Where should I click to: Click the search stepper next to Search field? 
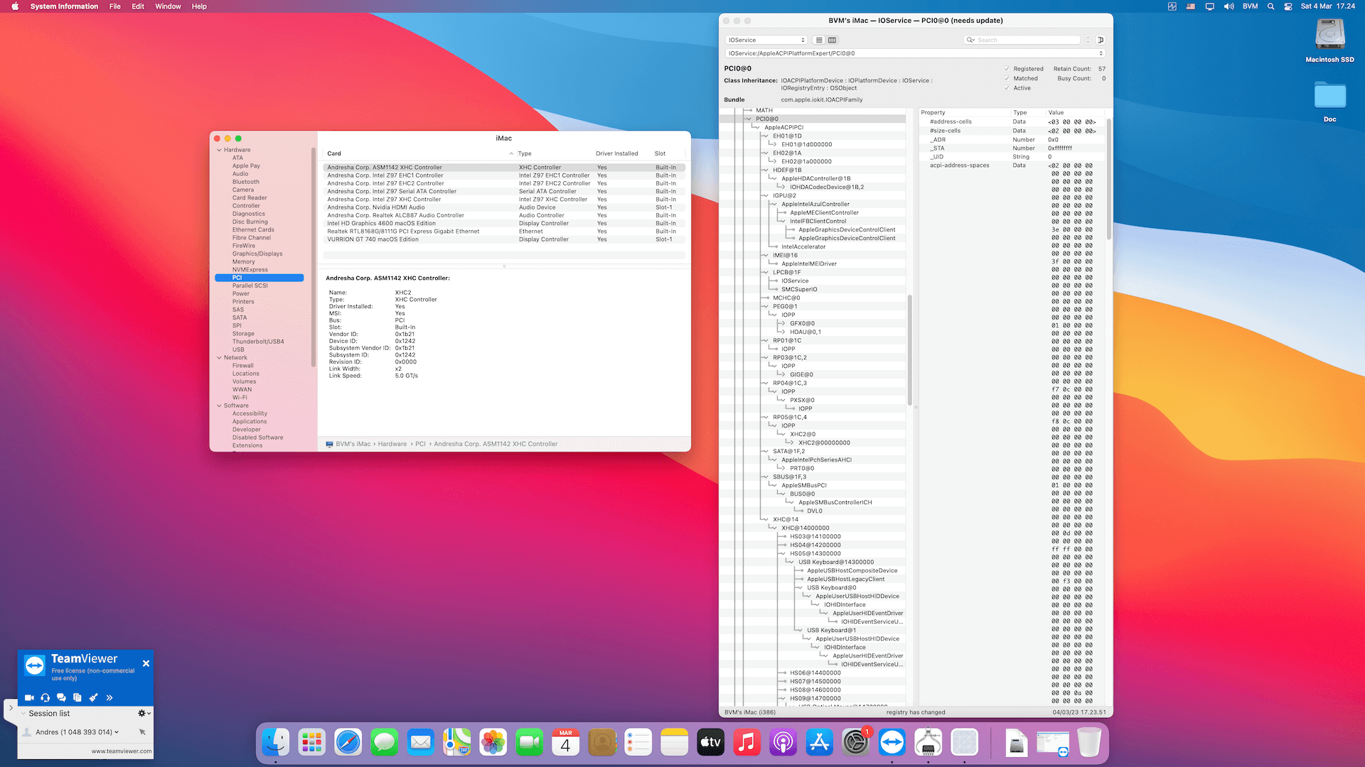tap(1088, 40)
